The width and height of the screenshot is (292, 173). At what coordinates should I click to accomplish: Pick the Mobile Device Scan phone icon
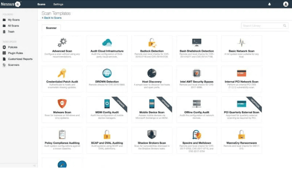tap(152, 103)
